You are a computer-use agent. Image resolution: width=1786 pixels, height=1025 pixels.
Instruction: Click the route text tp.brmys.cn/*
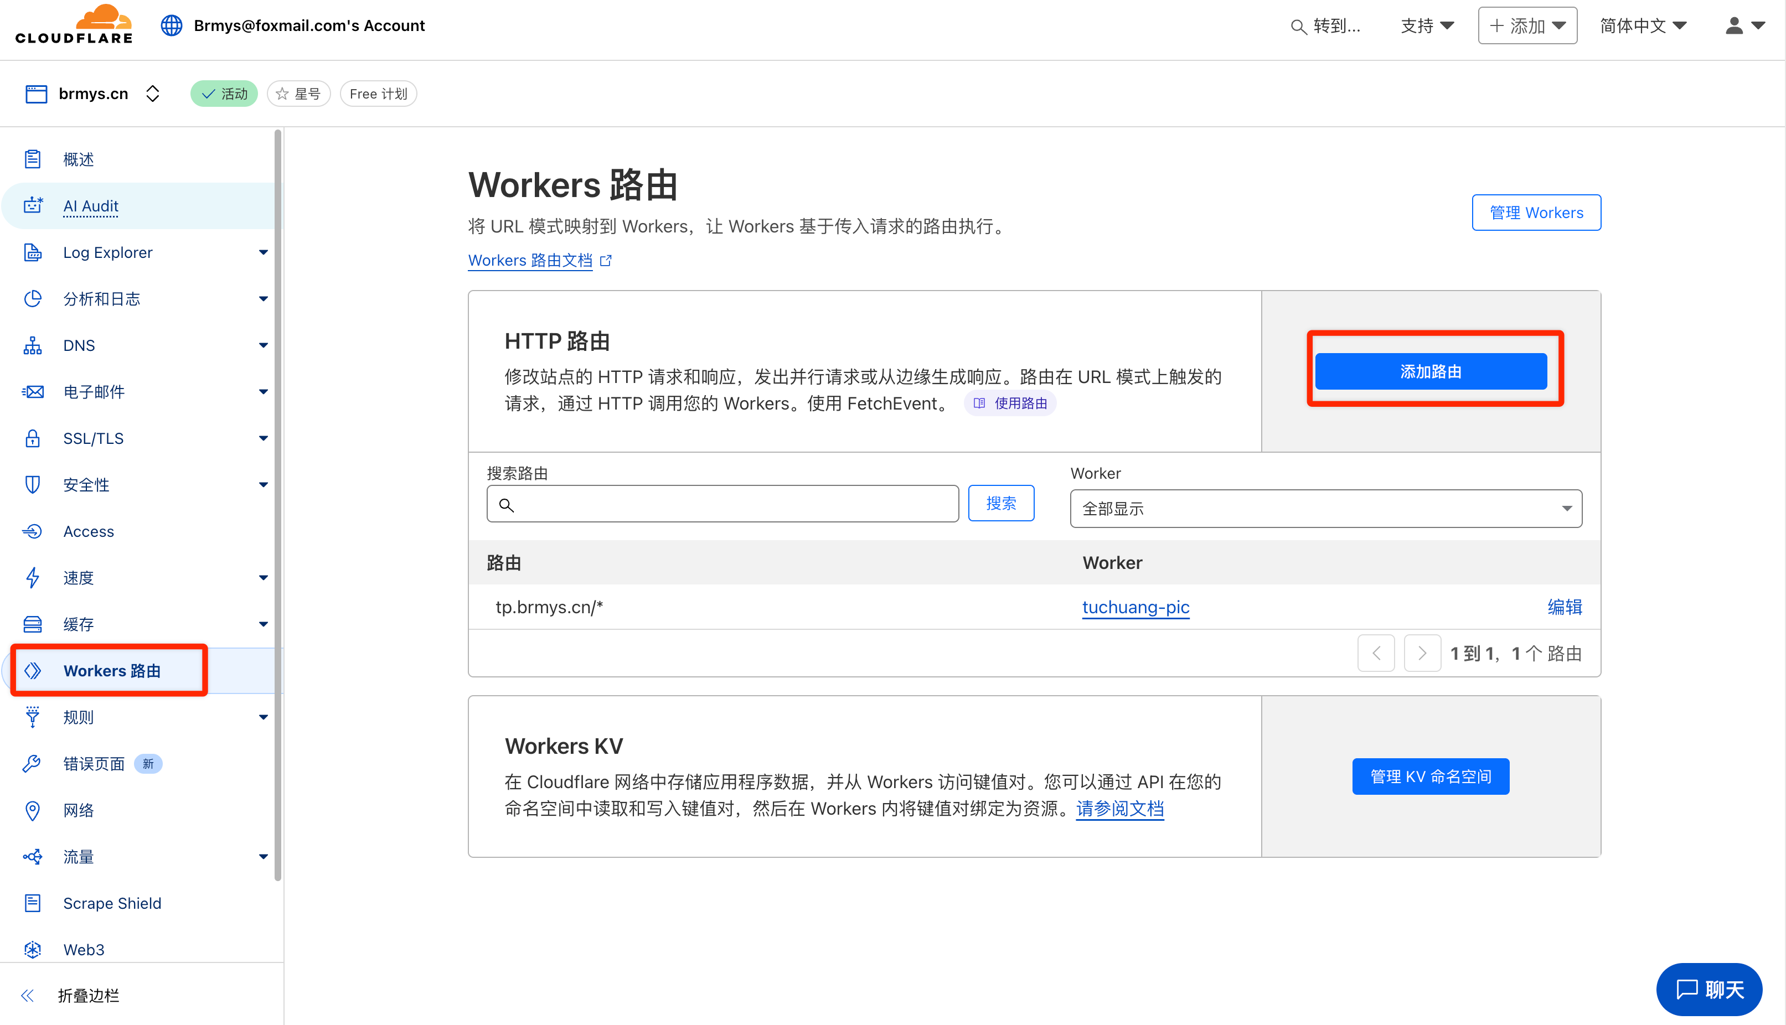549,607
